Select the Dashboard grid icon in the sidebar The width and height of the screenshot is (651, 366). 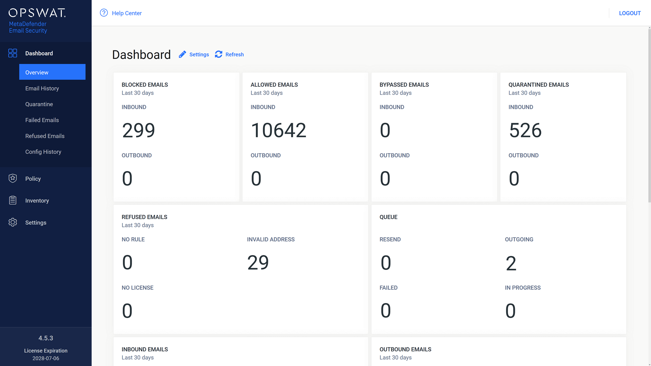pos(12,53)
